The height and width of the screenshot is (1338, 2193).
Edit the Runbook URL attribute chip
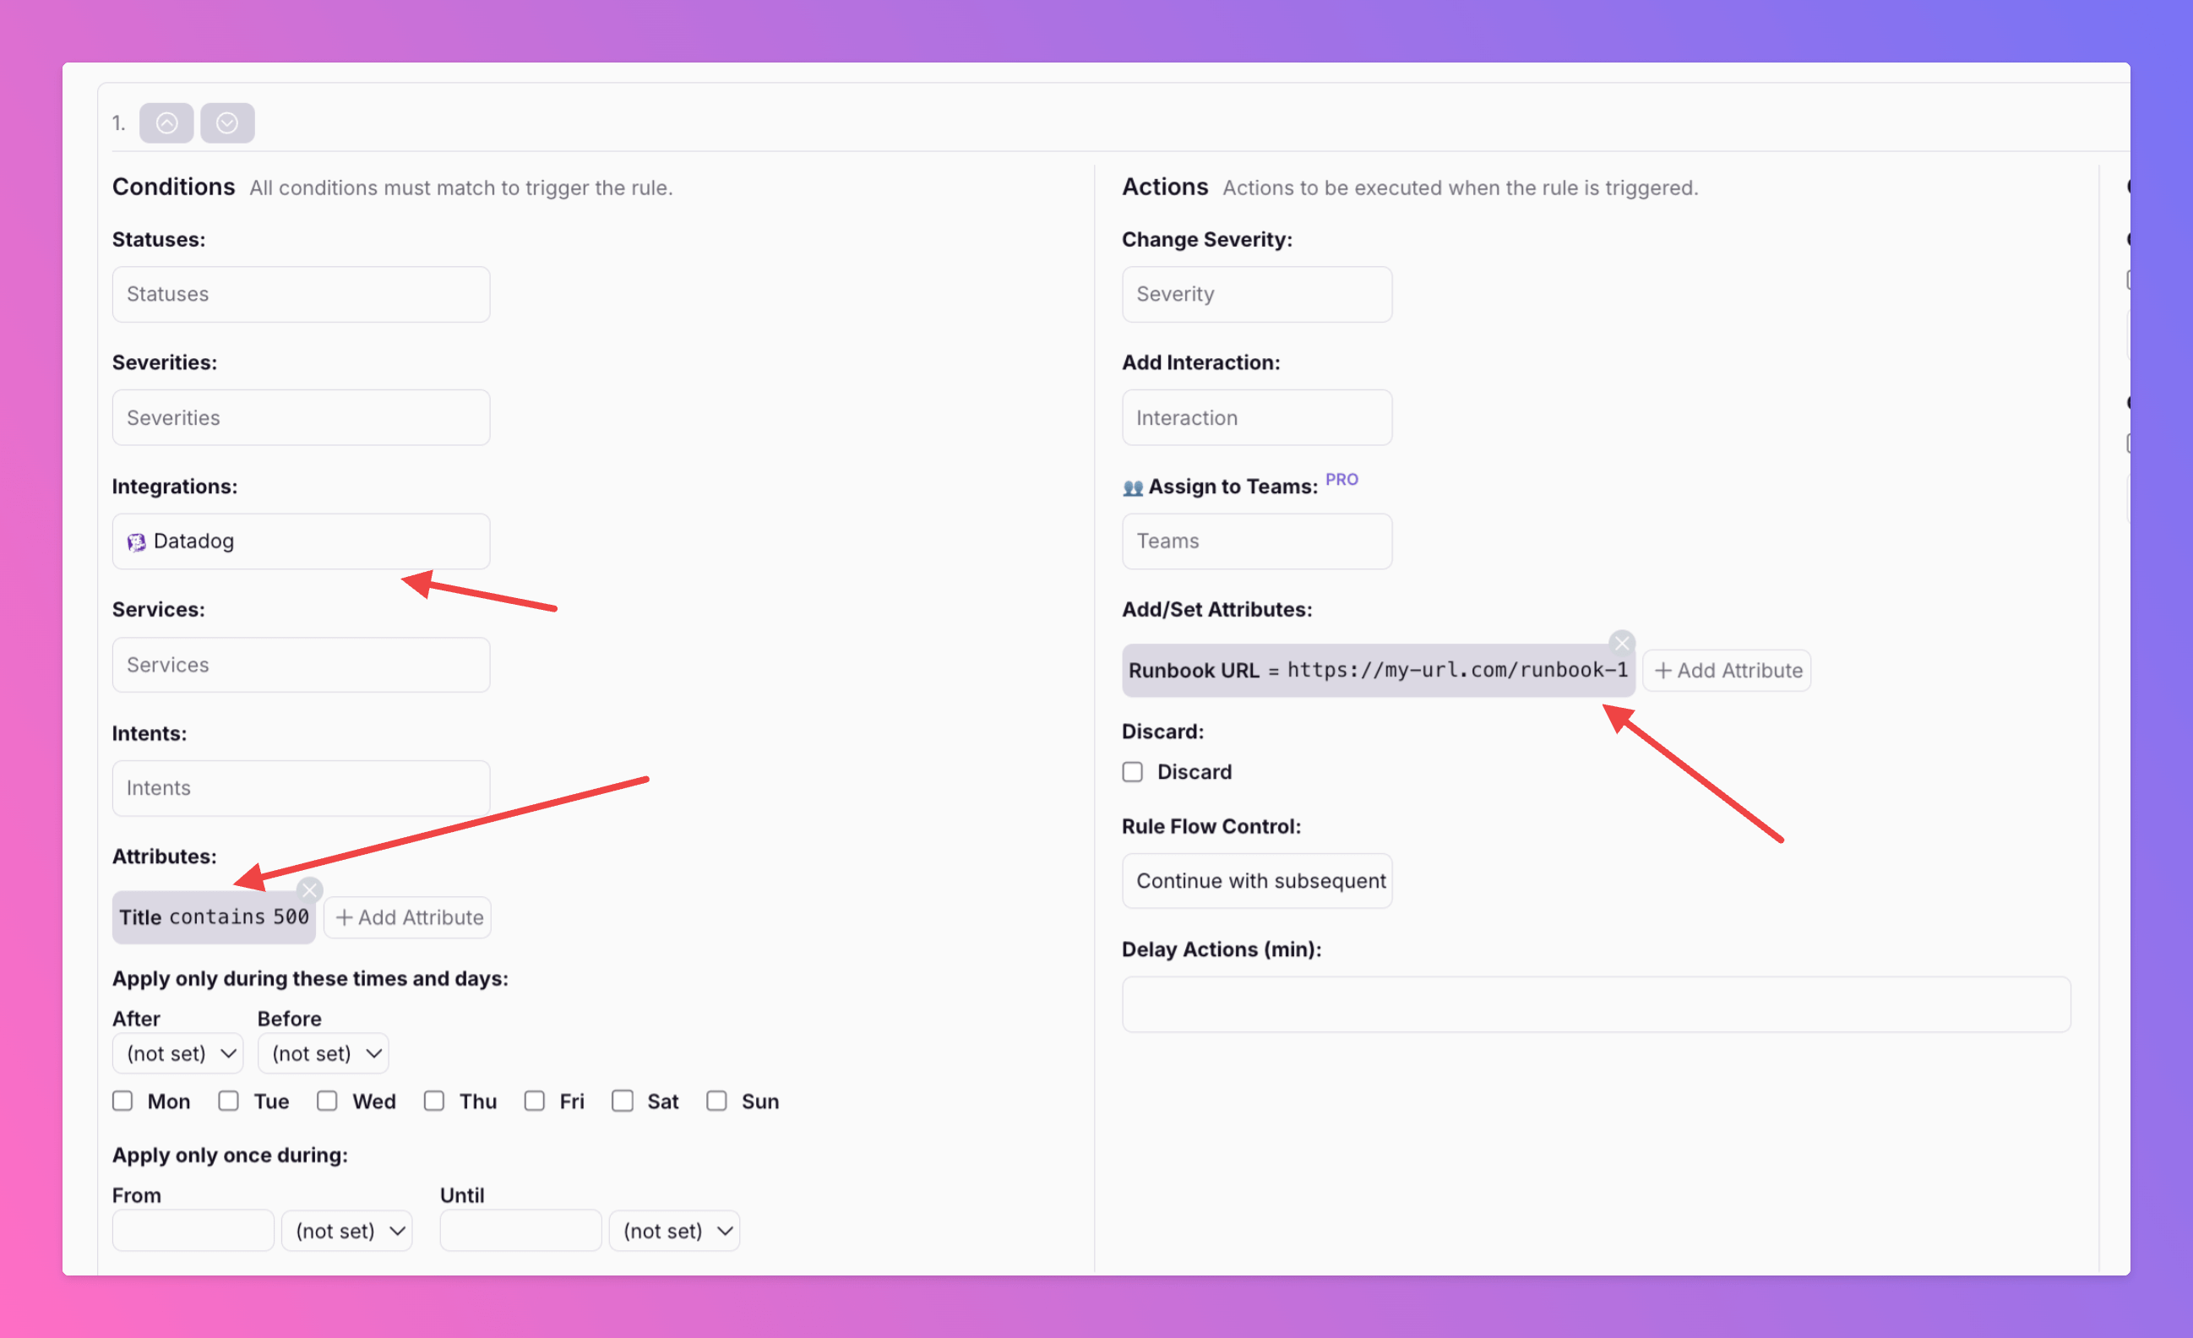tap(1378, 671)
